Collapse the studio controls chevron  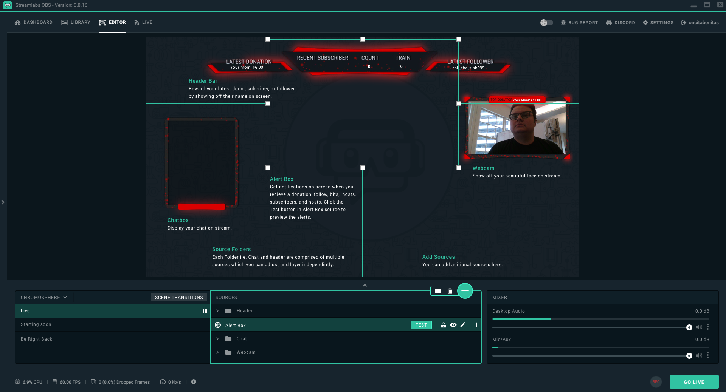(x=365, y=285)
